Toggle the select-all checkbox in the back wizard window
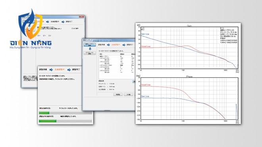 [72, 28]
